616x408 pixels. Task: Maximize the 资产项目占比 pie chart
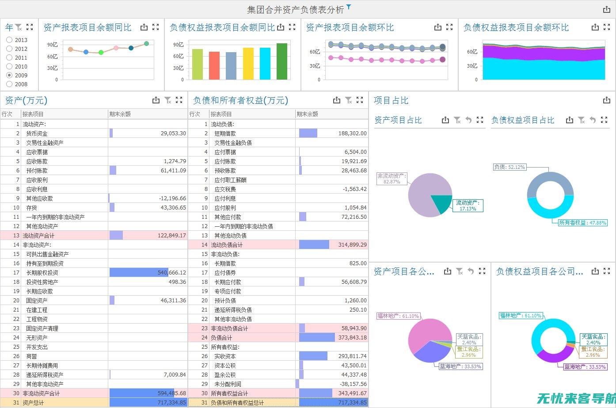[480, 120]
